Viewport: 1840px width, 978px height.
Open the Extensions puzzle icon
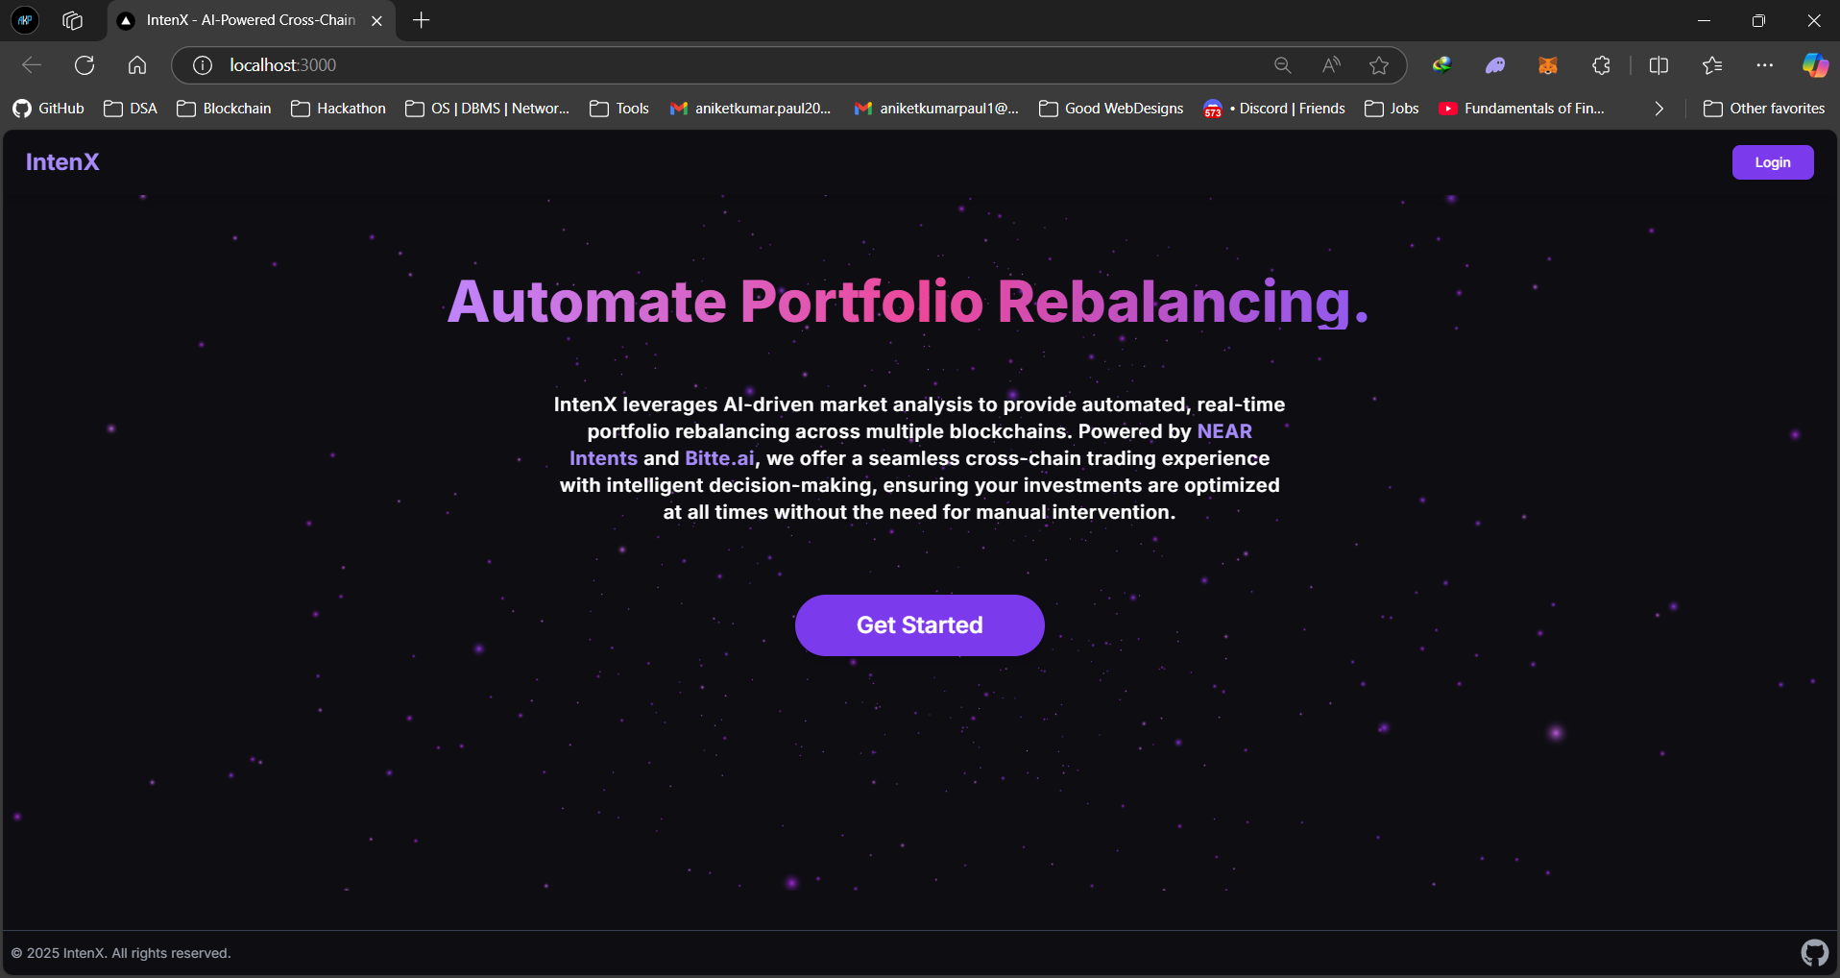tap(1601, 65)
